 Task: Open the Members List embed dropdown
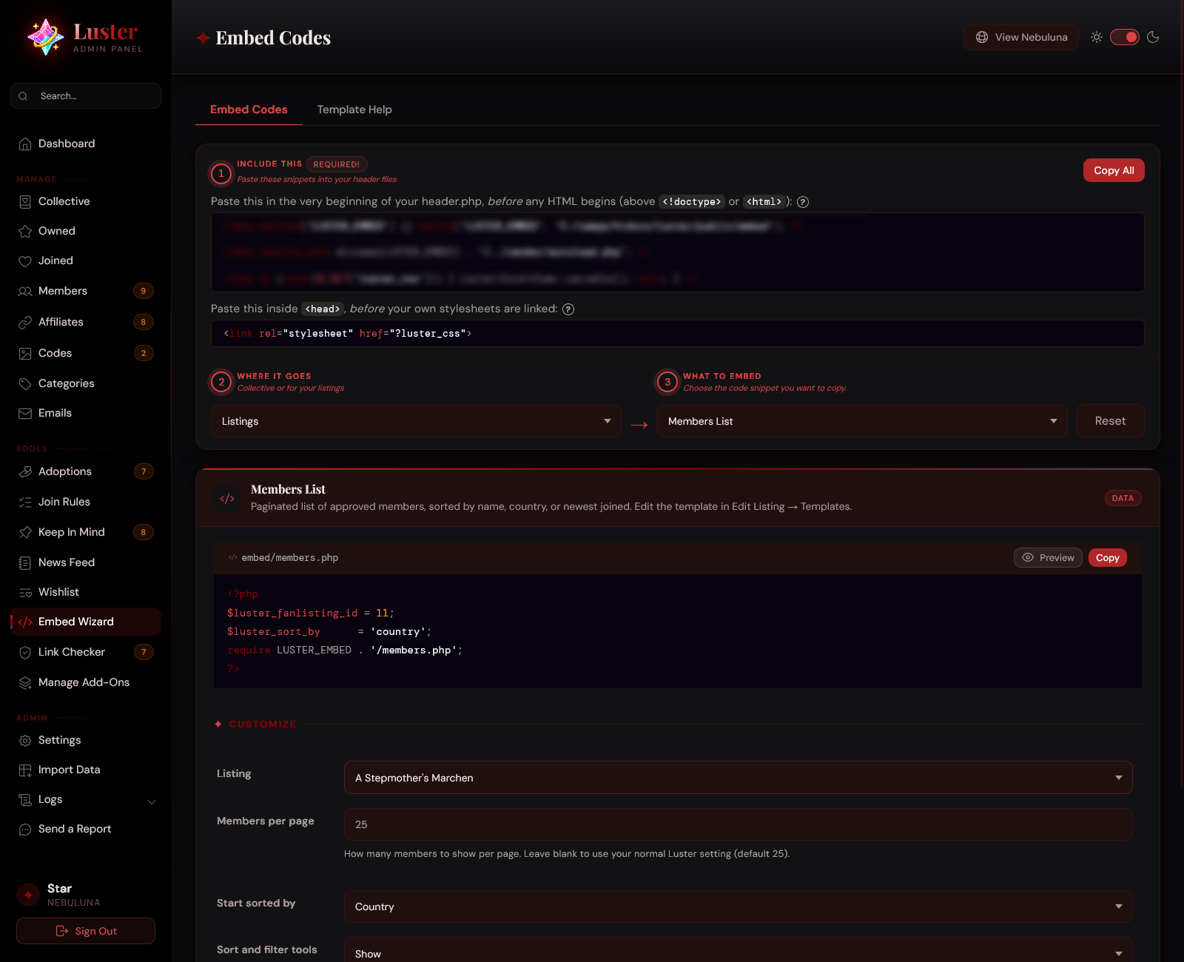[862, 421]
